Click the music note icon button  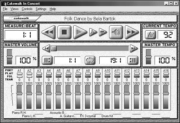point(93,32)
